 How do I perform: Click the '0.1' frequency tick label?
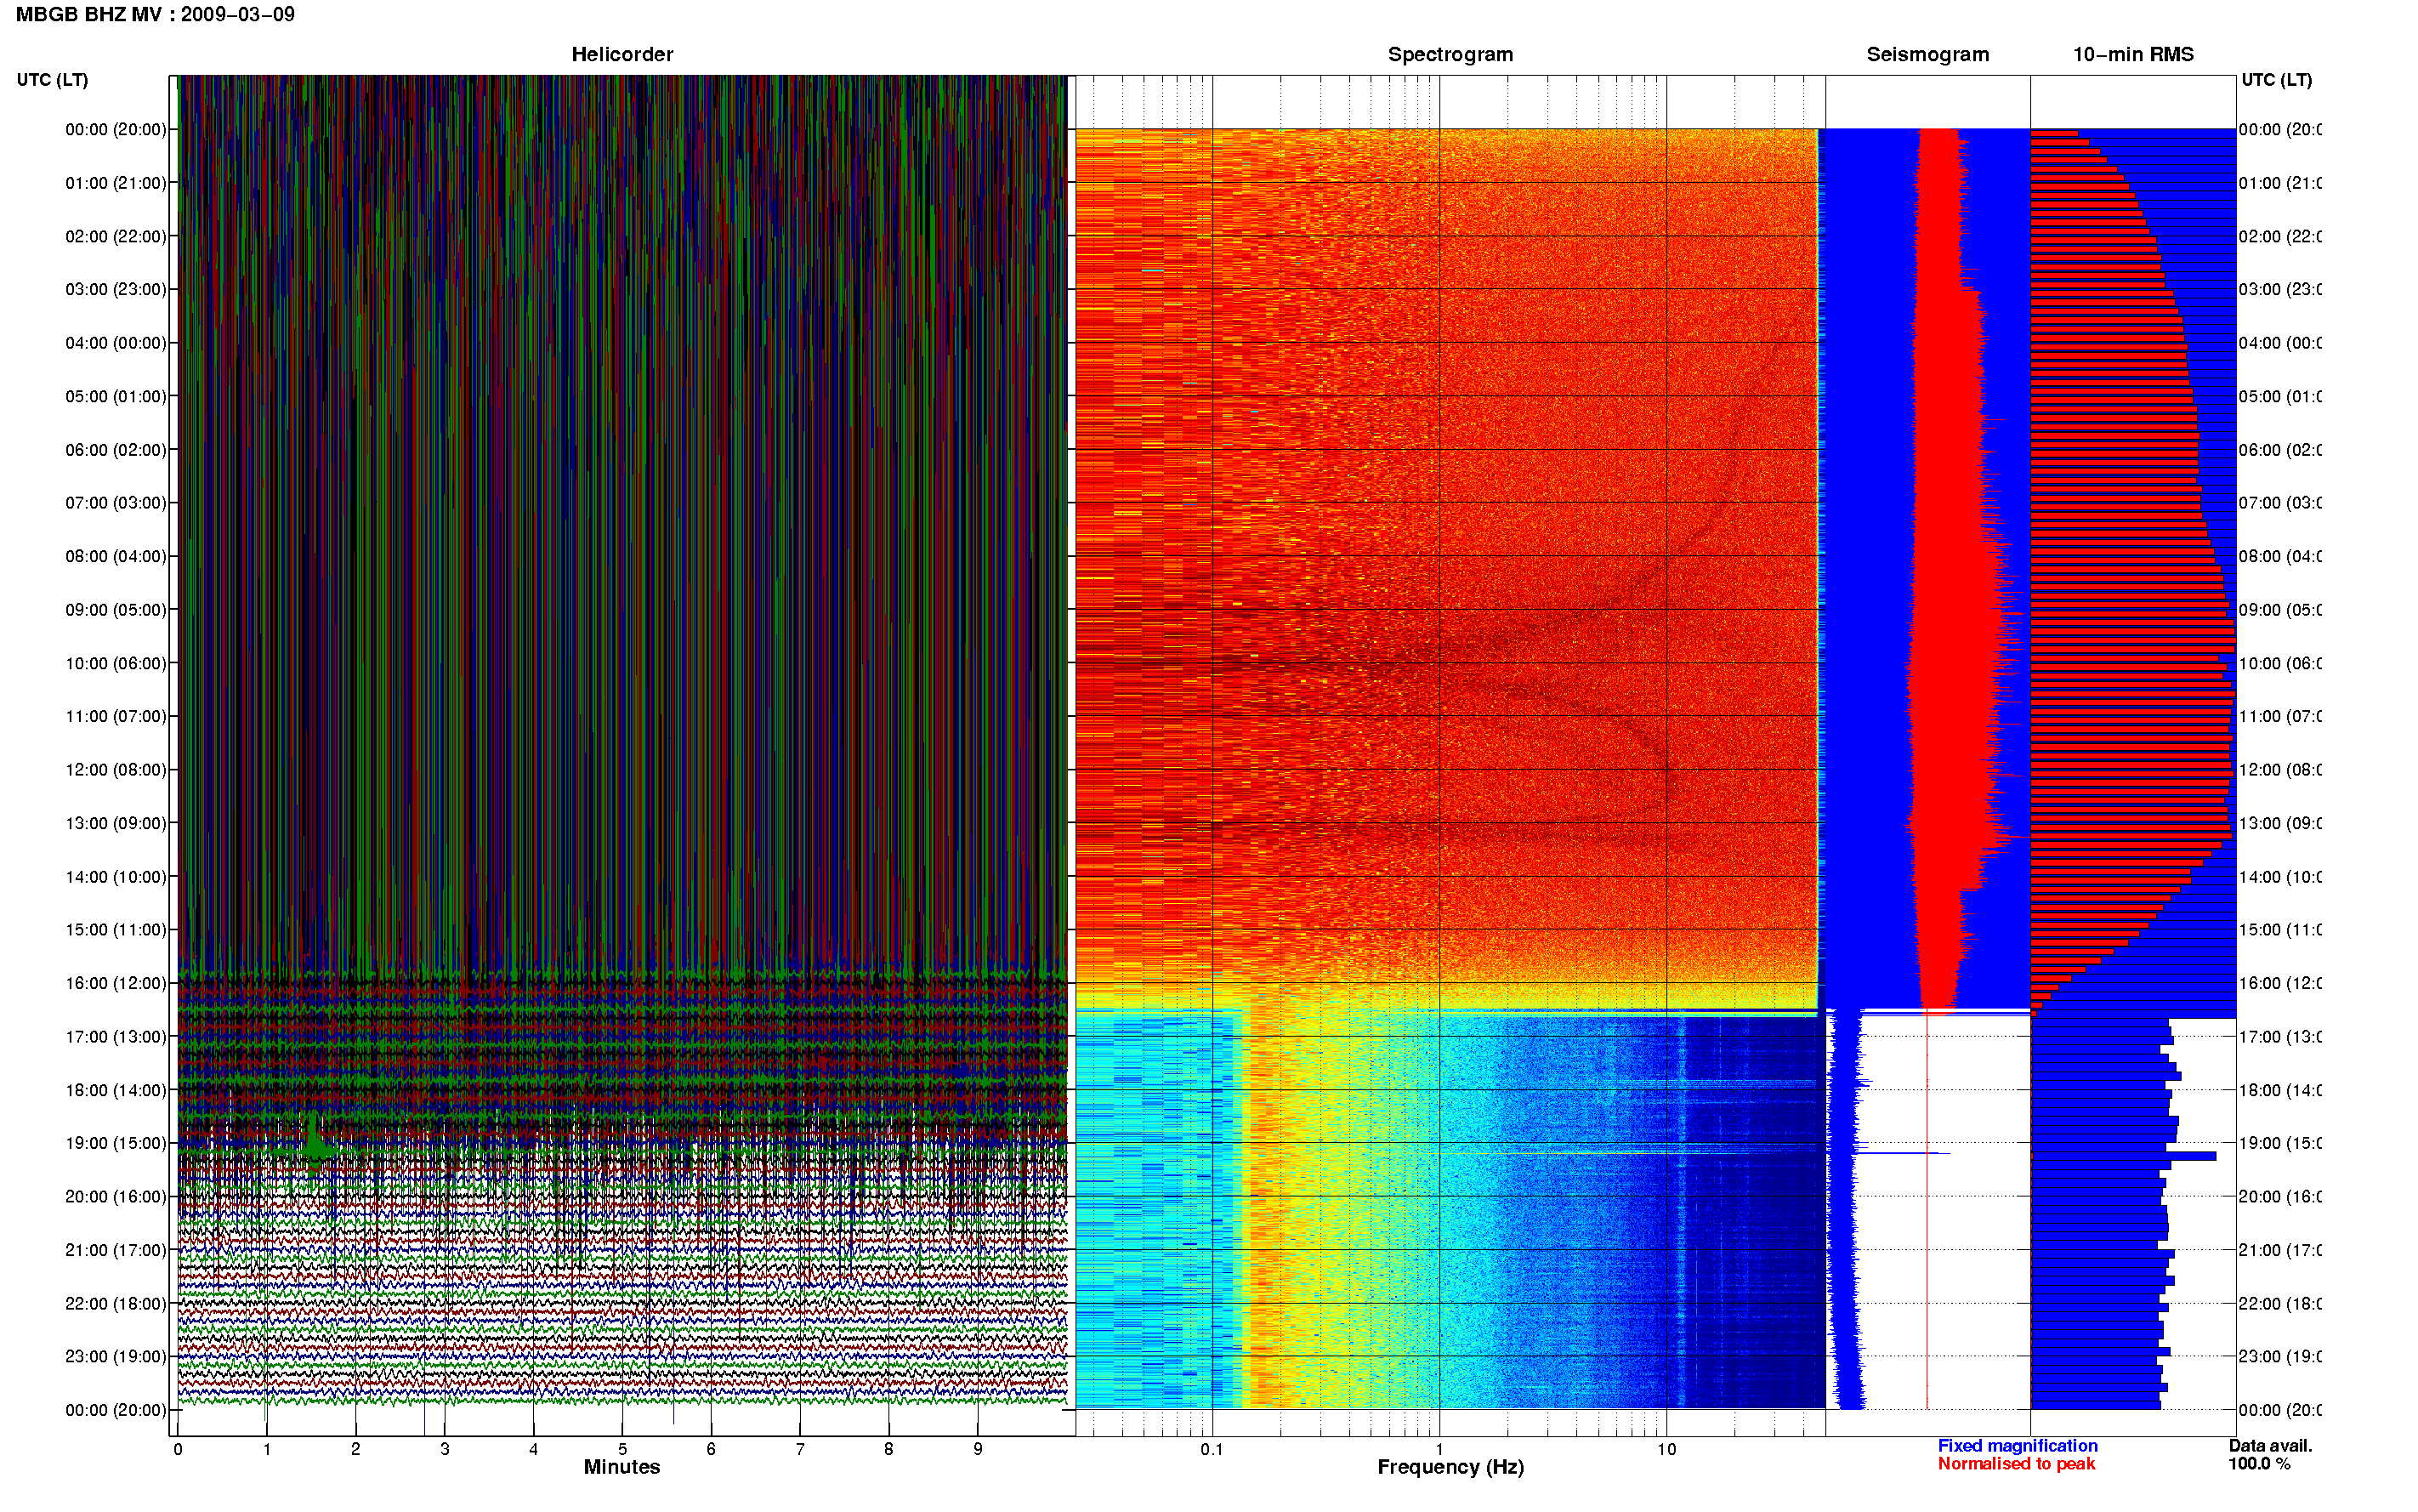[x=1212, y=1450]
